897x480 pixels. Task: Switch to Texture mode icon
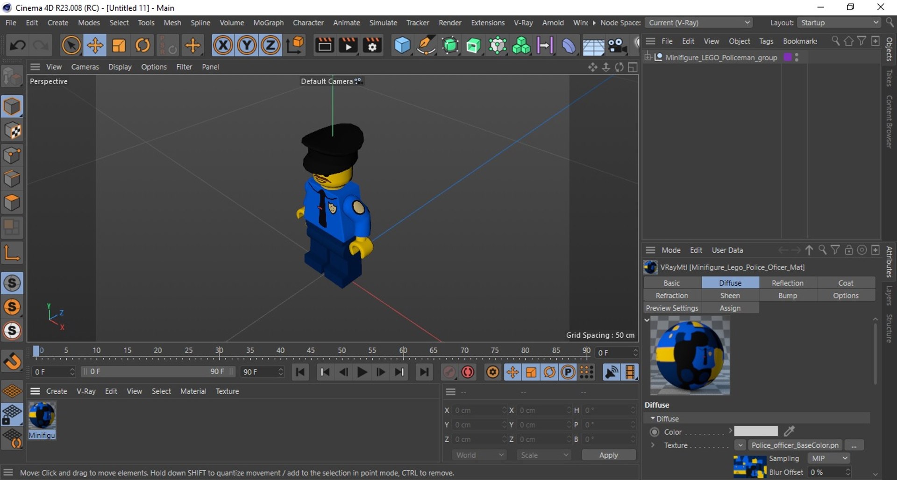point(12,131)
